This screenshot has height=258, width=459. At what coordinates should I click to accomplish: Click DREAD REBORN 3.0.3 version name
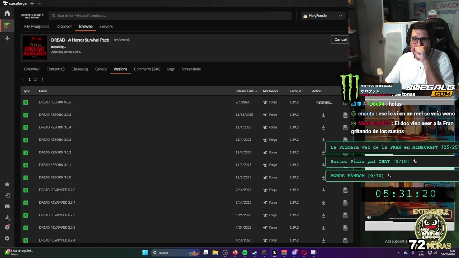(55, 140)
